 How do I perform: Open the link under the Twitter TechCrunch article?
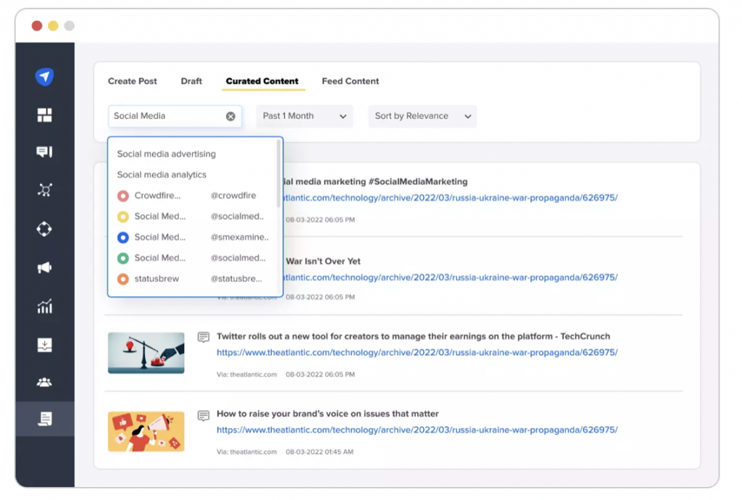(x=417, y=353)
